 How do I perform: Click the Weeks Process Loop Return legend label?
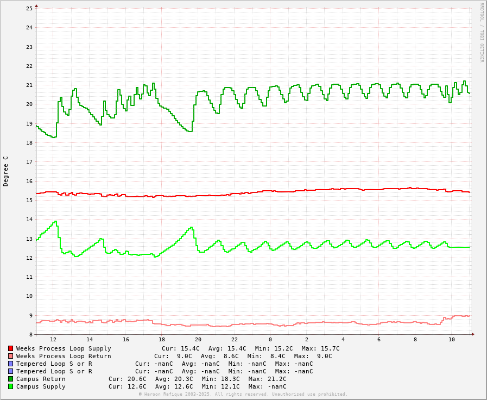(x=64, y=356)
